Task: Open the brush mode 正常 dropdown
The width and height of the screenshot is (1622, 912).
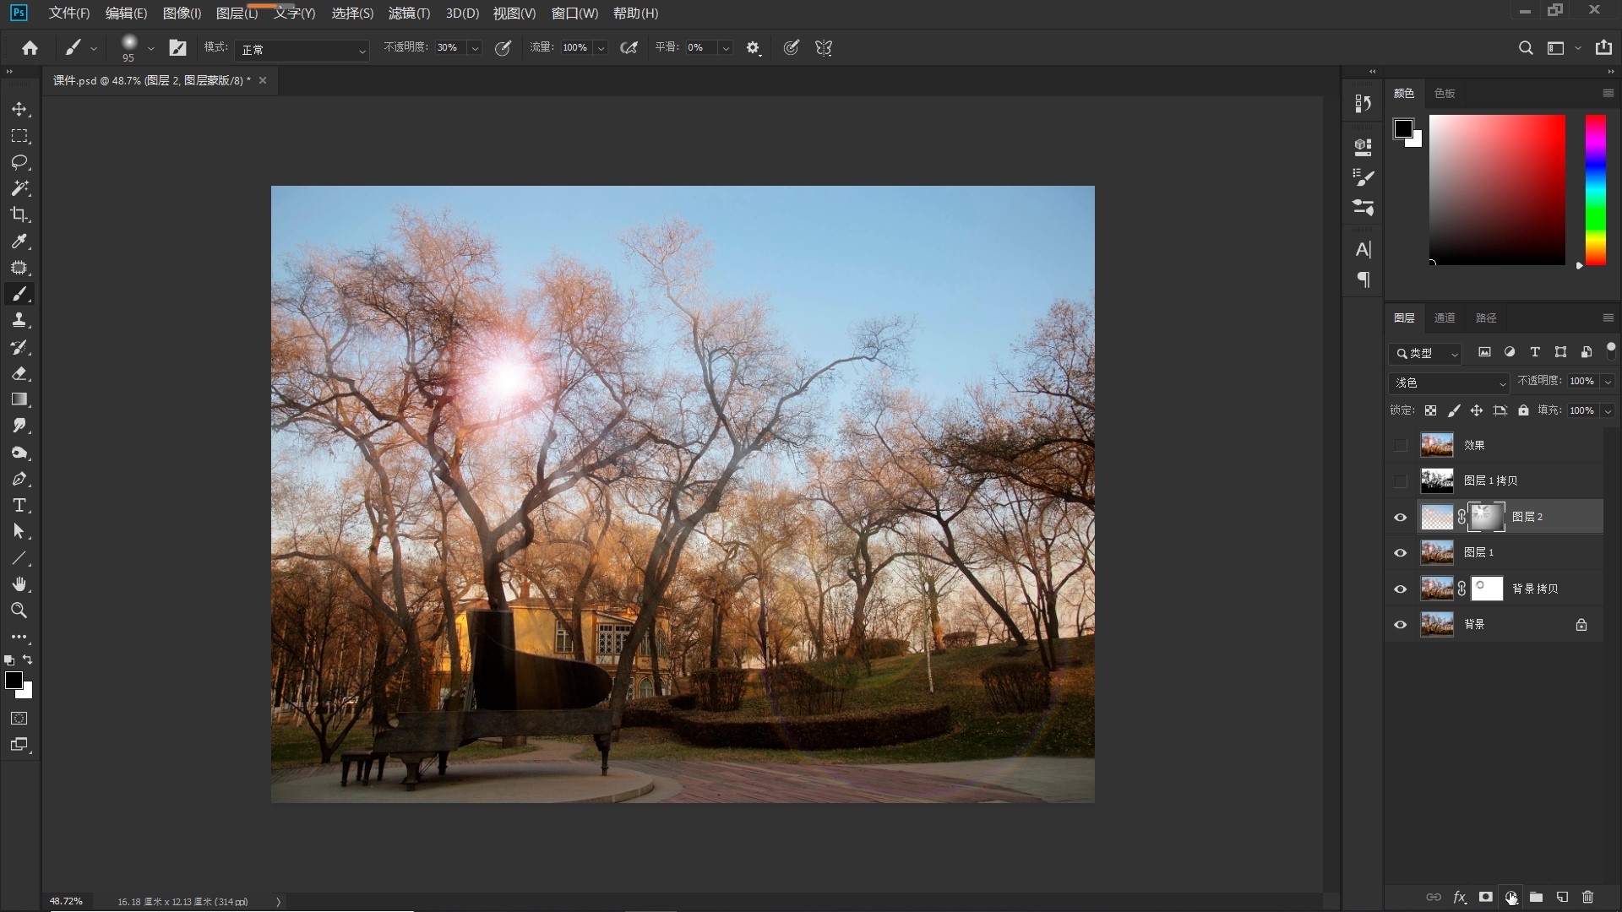Action: click(x=302, y=50)
